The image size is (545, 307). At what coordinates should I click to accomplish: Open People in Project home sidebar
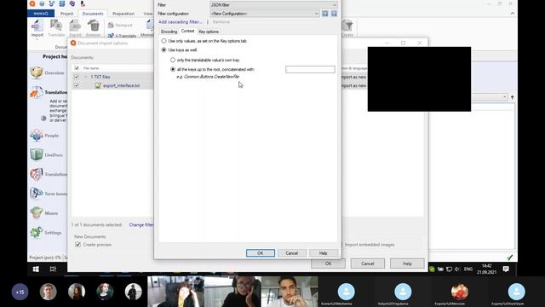[x=44, y=136]
